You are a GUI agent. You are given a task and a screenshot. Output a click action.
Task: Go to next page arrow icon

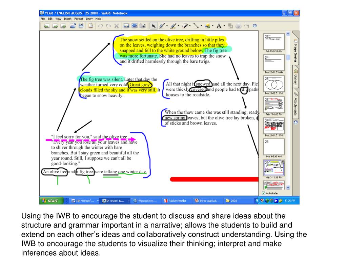coord(55,26)
